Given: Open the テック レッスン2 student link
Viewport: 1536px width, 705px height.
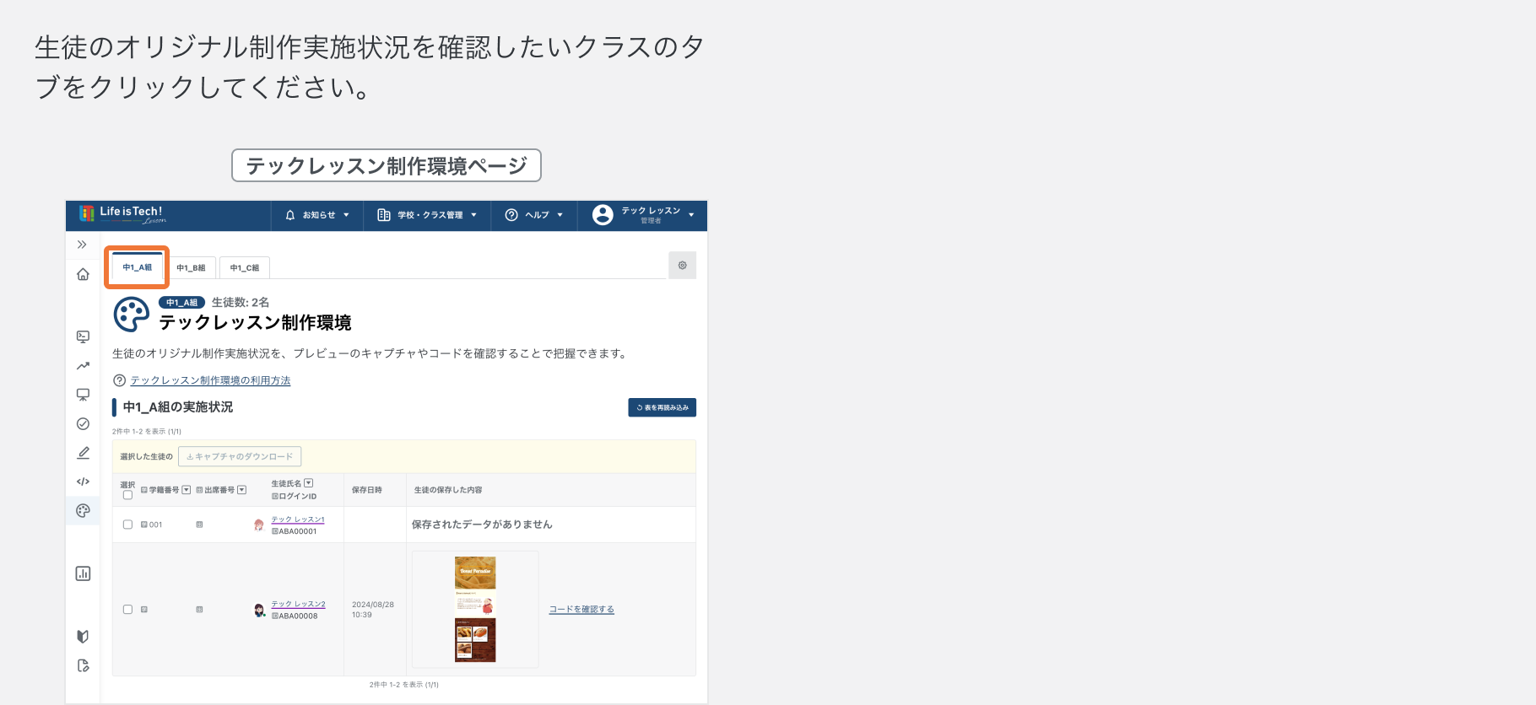Looking at the screenshot, I should [298, 604].
